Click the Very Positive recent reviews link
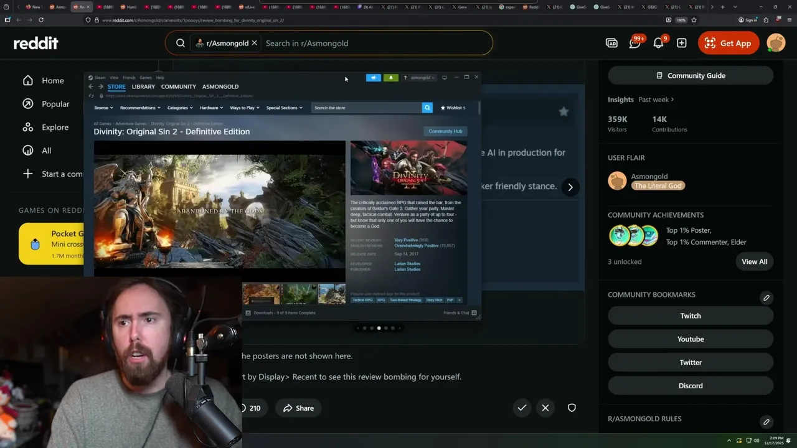 click(x=406, y=240)
